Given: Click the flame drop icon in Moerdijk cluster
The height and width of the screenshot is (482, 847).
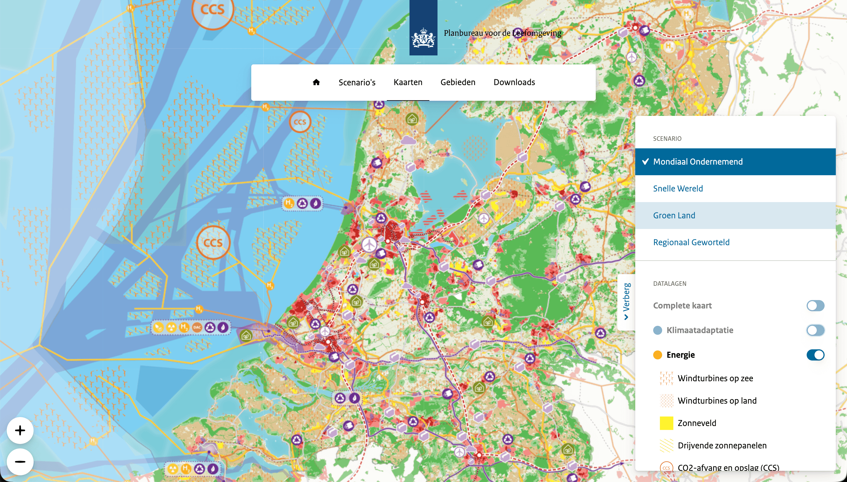Looking at the screenshot, I should [x=354, y=397].
